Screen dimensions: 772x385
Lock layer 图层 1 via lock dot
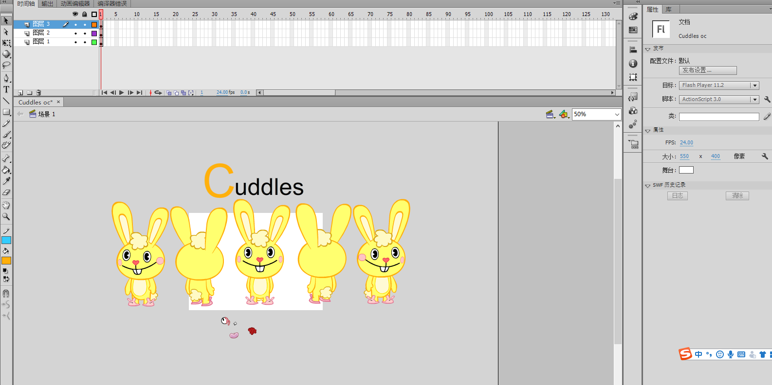coord(85,42)
